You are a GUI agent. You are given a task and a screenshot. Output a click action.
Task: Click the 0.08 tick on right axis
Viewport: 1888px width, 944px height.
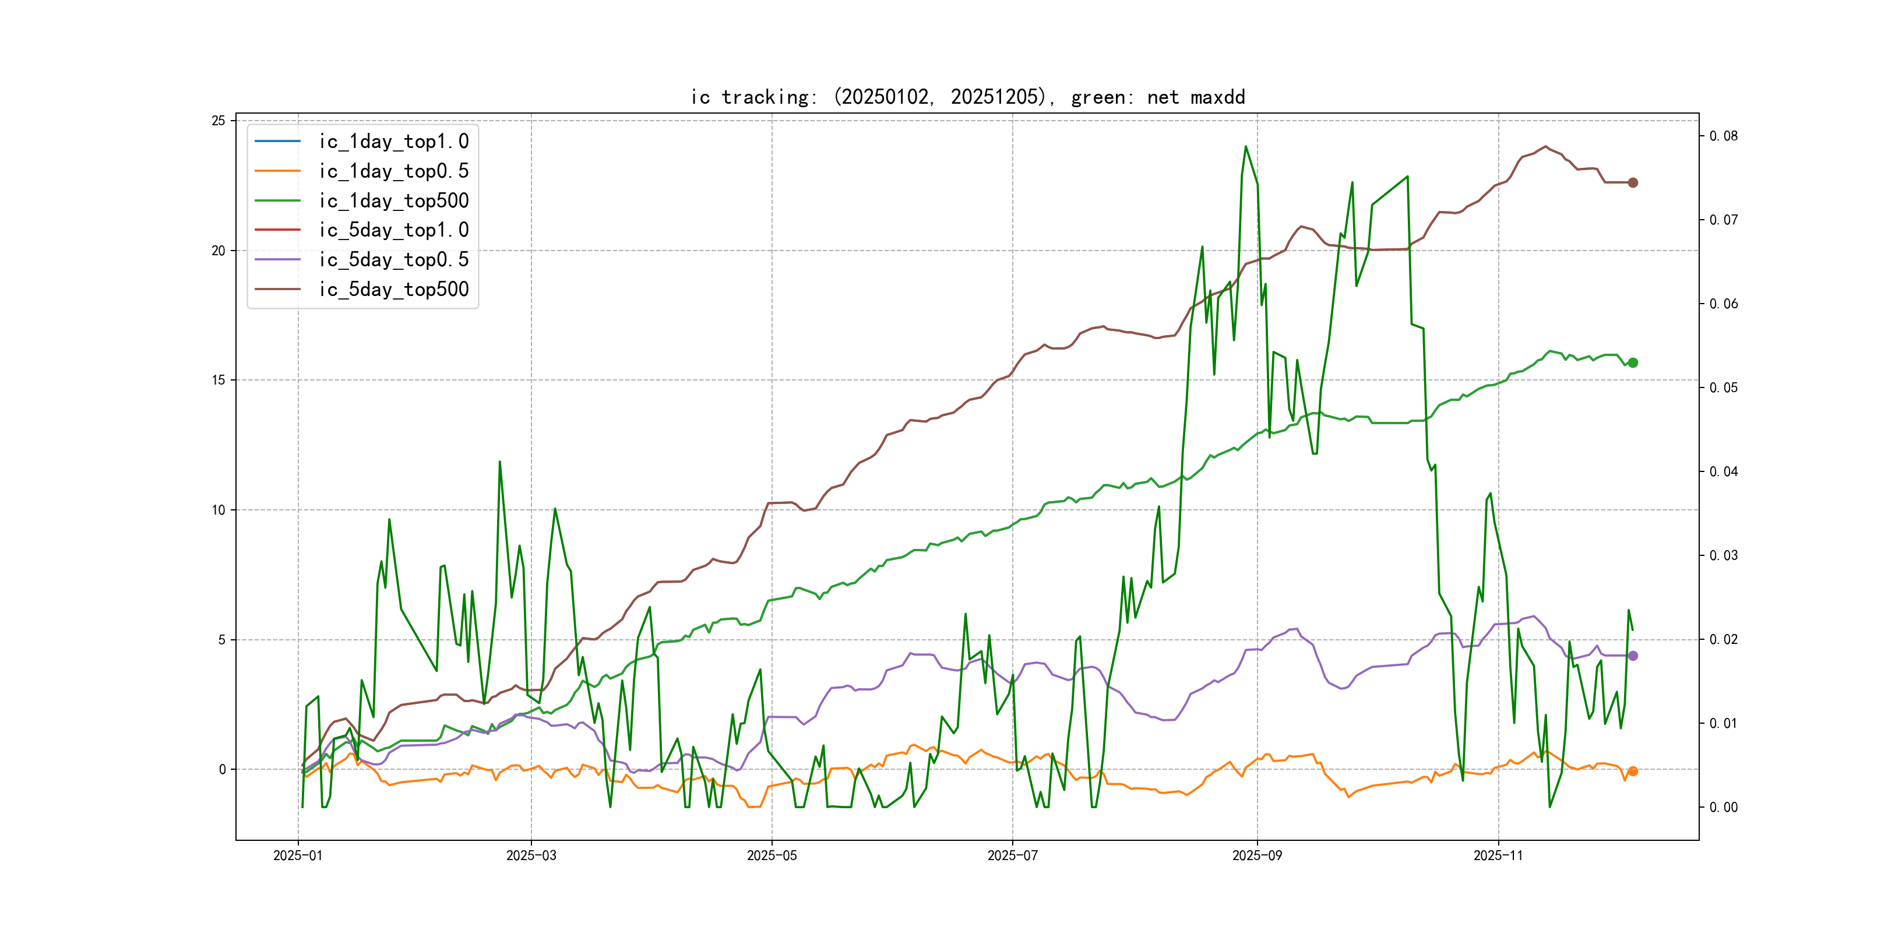(1723, 136)
